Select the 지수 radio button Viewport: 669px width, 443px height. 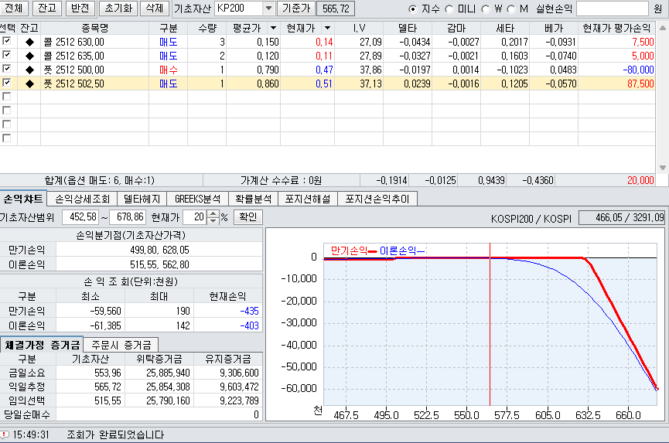point(412,9)
